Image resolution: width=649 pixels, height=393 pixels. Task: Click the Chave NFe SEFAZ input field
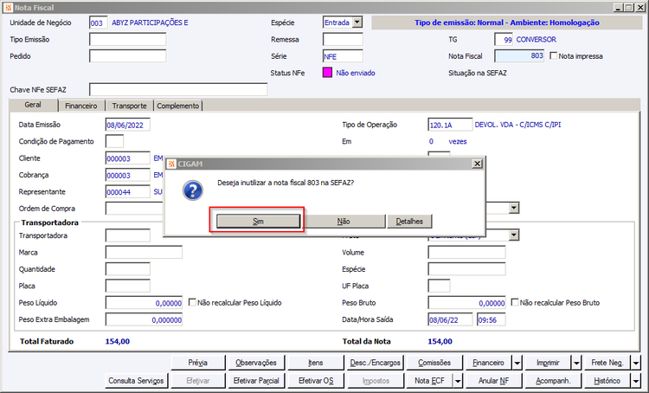click(178, 89)
